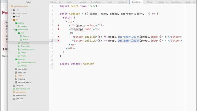Click the Project panel header
This screenshot has height=111, width=197.
point(28,2)
